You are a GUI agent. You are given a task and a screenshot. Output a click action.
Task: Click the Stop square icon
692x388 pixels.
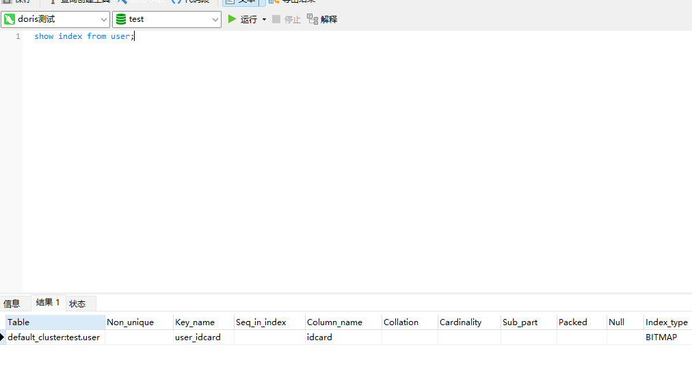point(276,19)
